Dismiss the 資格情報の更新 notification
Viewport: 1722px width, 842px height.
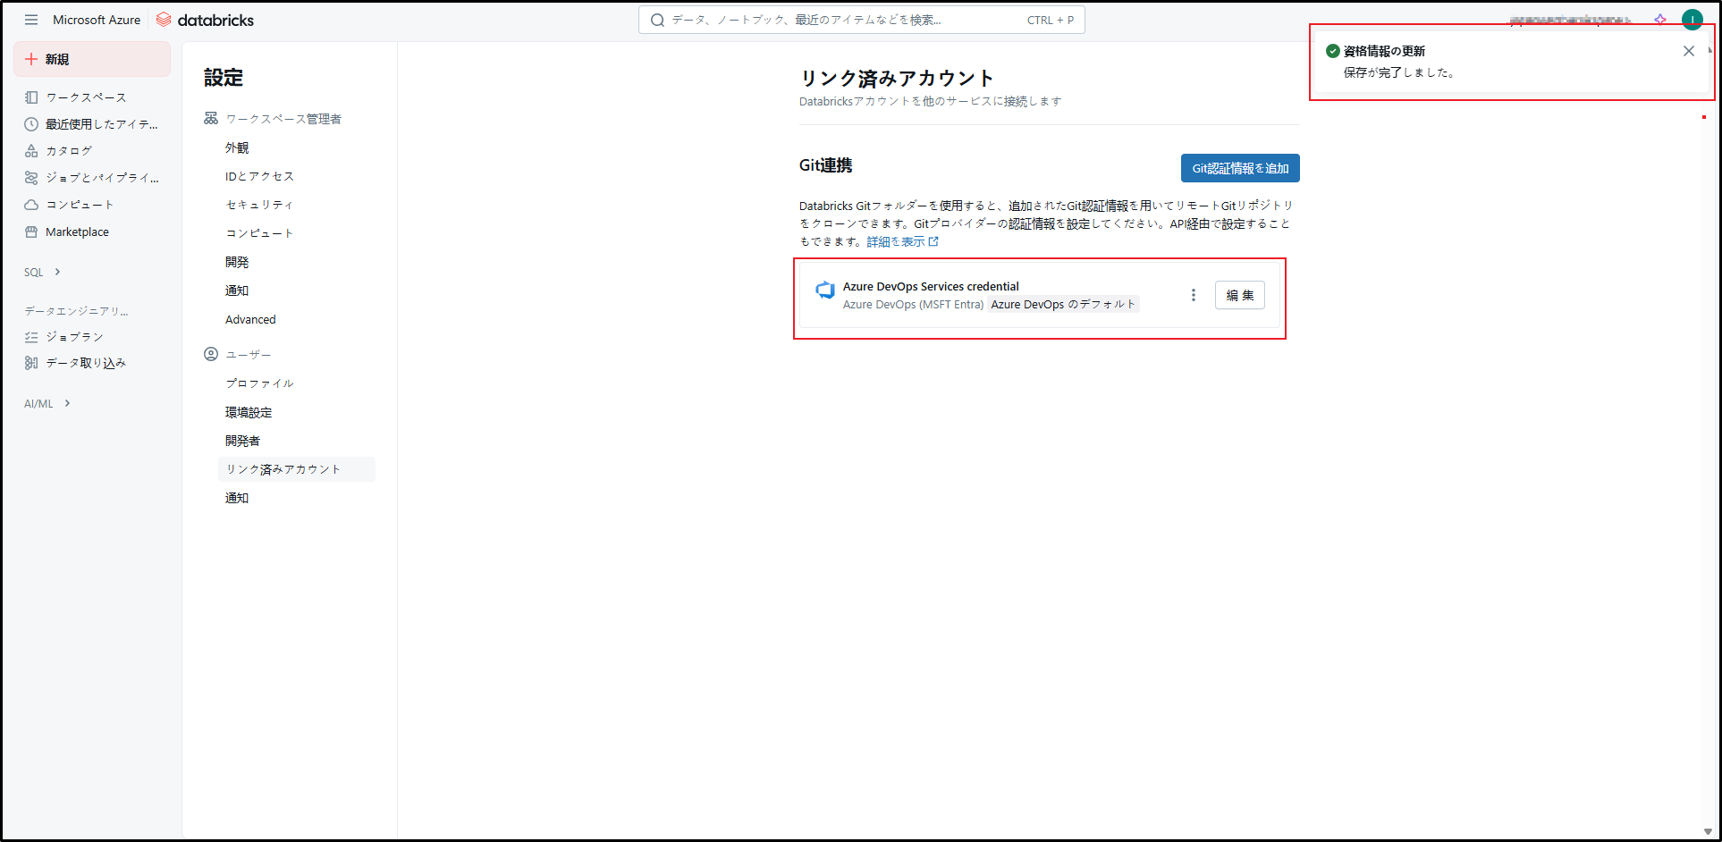pos(1688,51)
